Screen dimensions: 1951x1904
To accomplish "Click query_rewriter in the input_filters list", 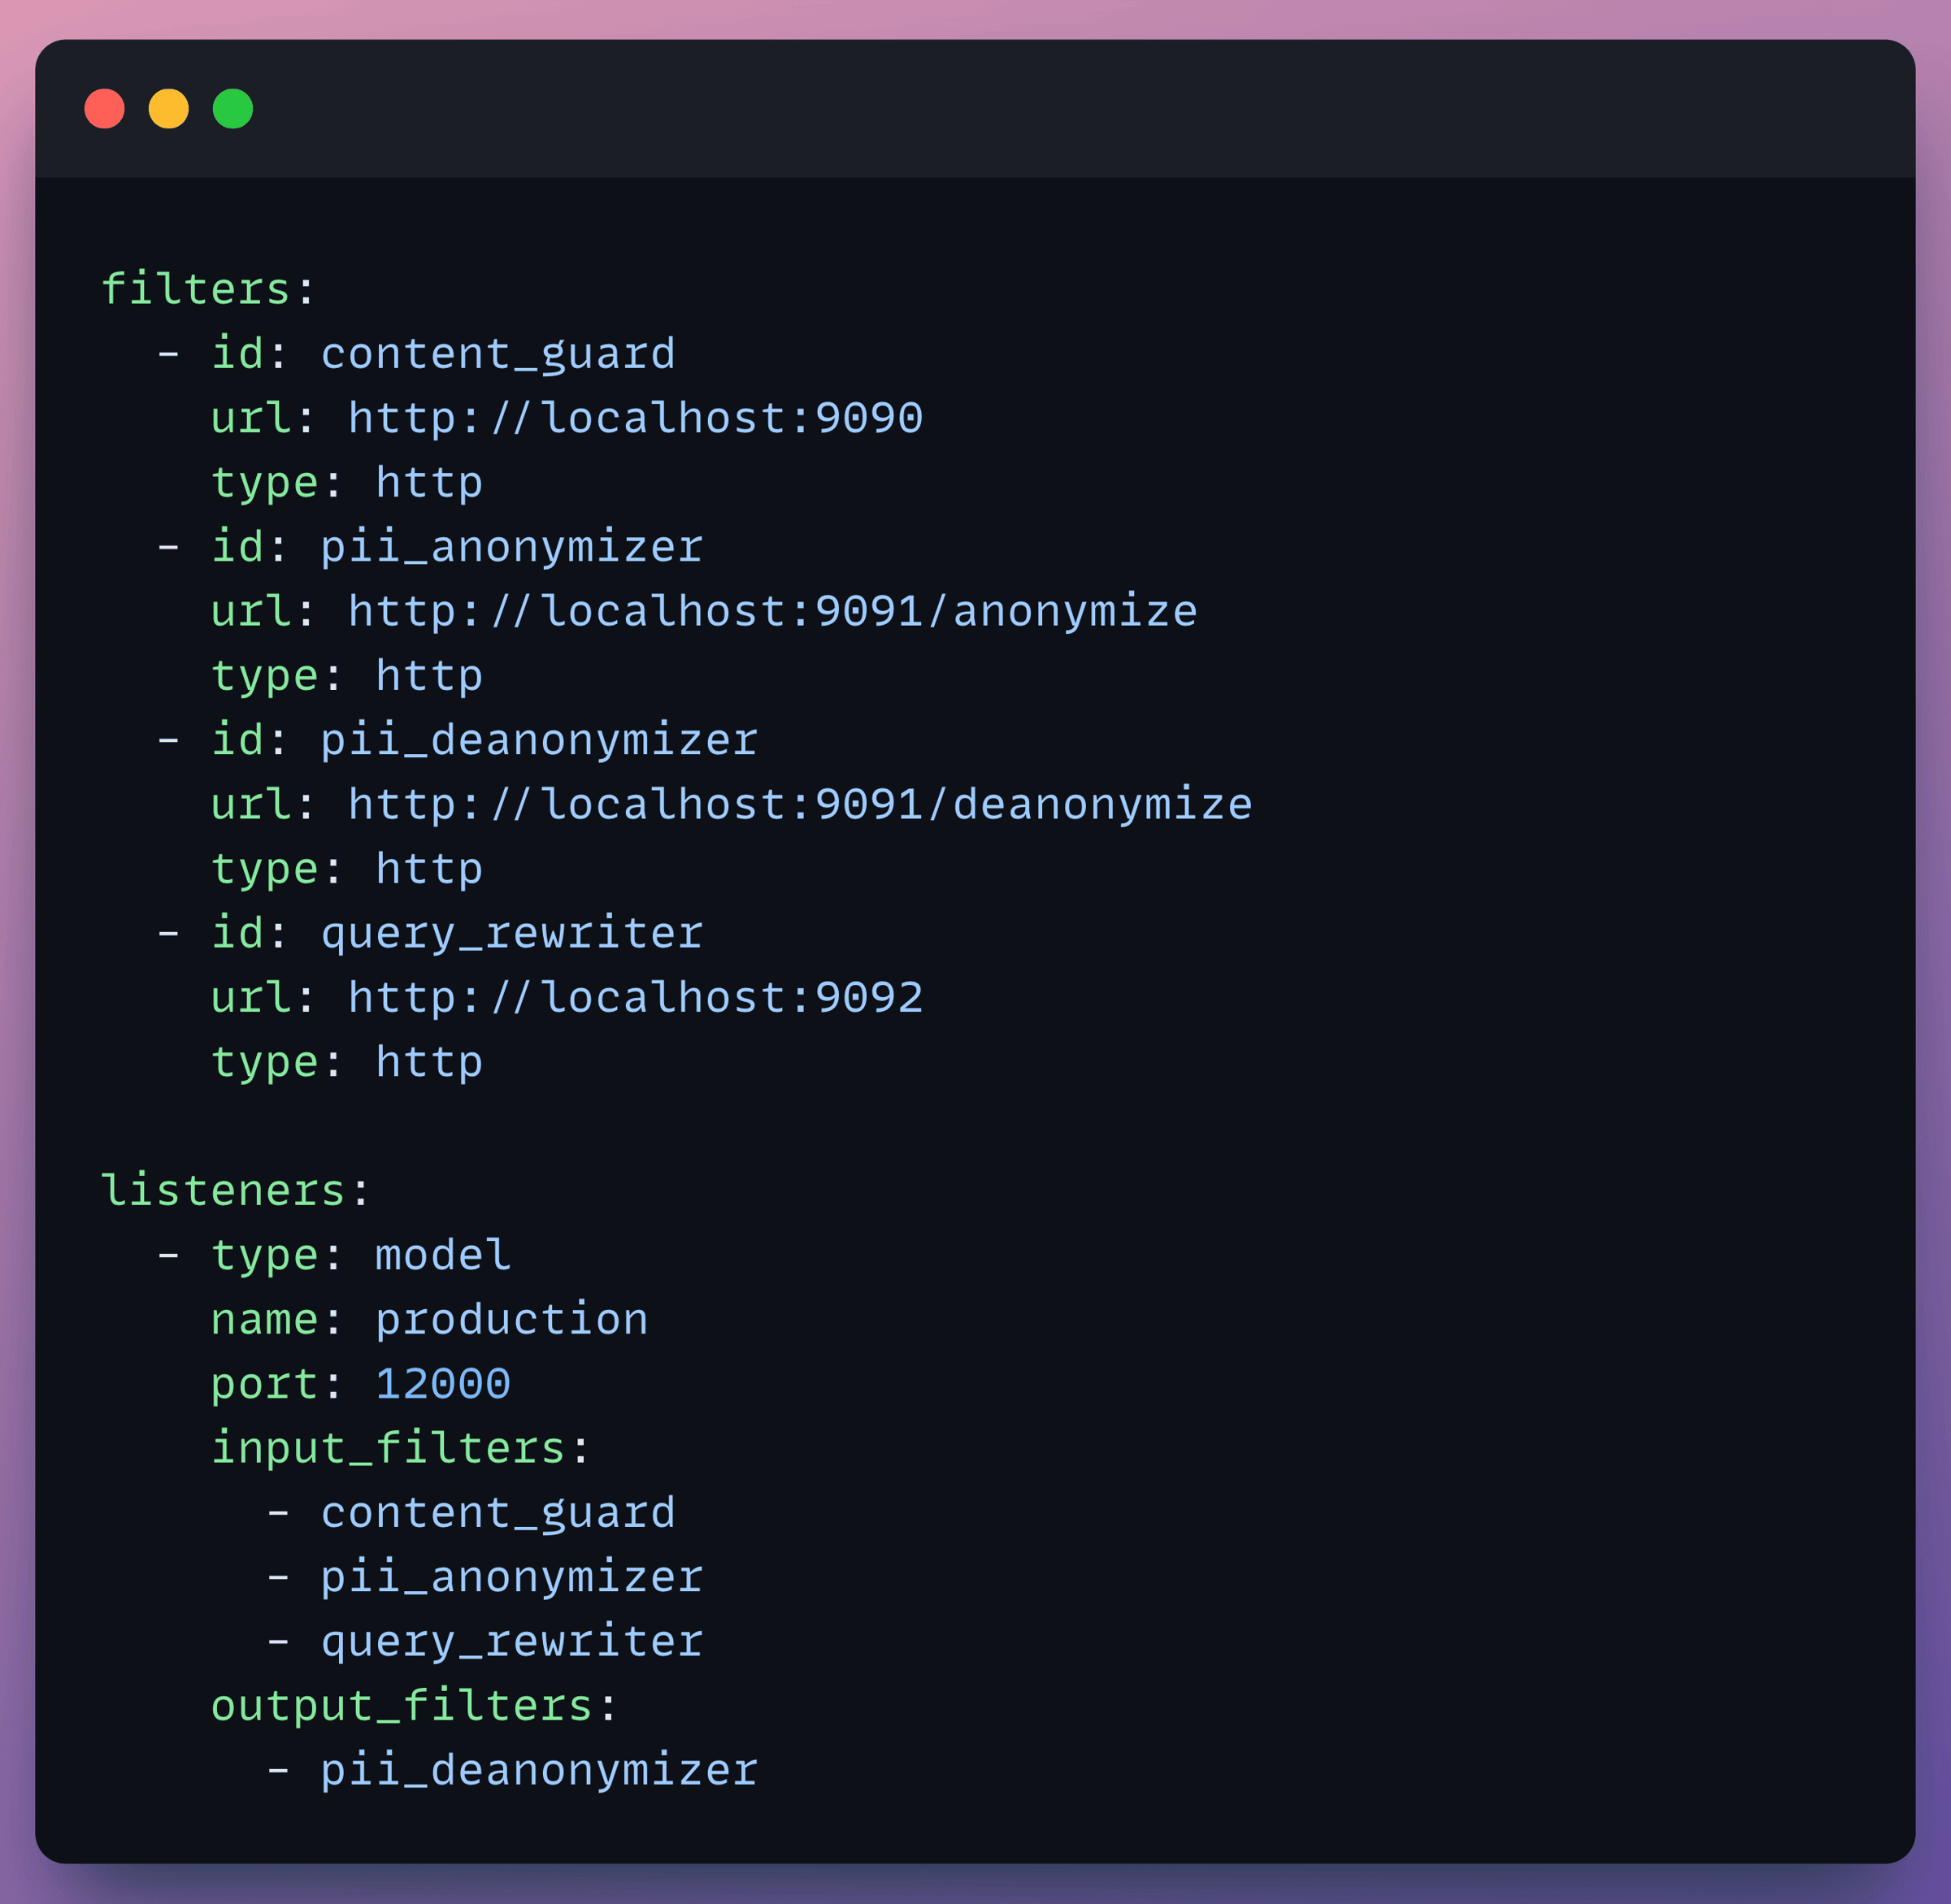I will pos(511,1641).
